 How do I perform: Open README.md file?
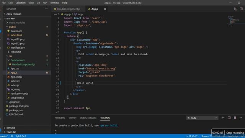pos(16,114)
